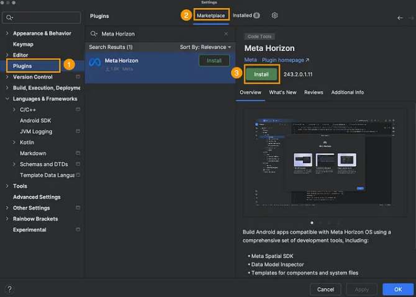Collapse Languages & Frameworks section
Screen dimensions: 416x297
[7, 99]
